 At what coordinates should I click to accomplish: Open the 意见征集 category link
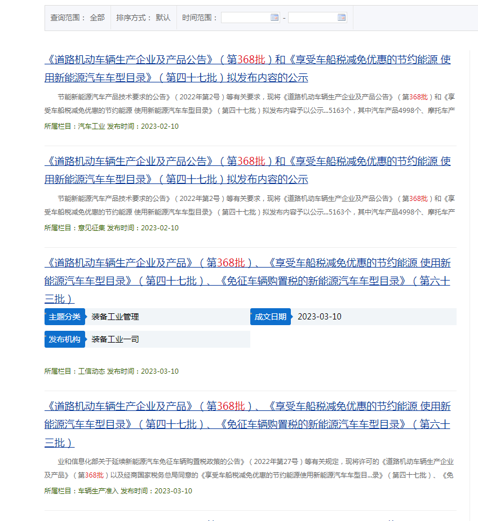click(90, 228)
